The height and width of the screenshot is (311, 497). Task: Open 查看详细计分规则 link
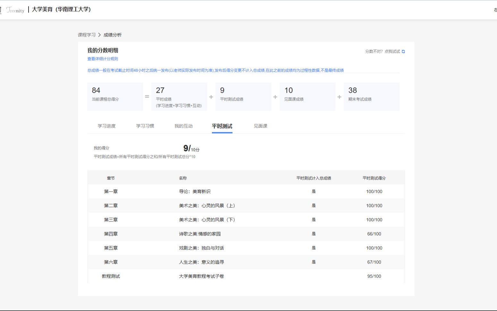point(103,59)
